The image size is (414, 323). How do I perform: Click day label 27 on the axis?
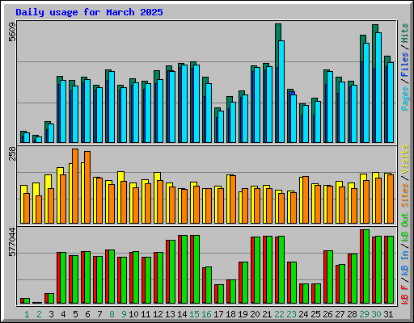pyautogui.click(x=340, y=314)
